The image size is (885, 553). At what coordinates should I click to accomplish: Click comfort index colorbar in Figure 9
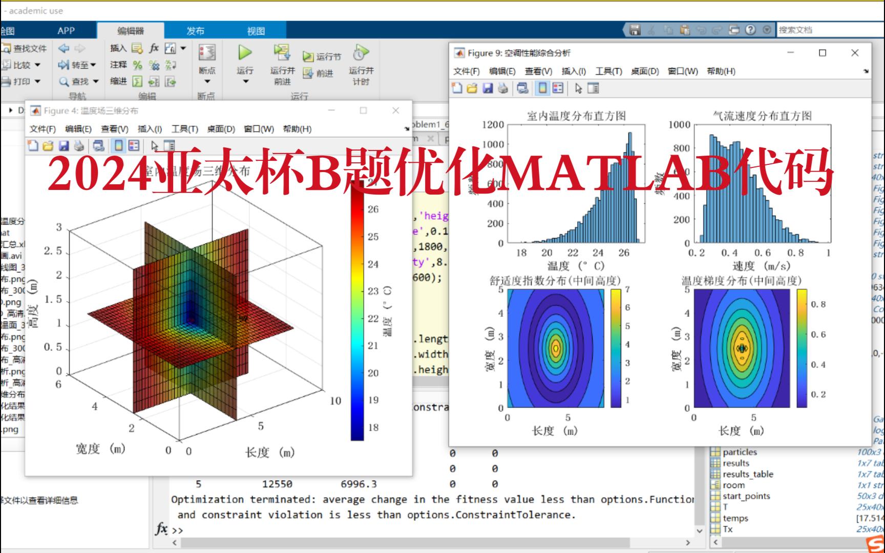616,348
